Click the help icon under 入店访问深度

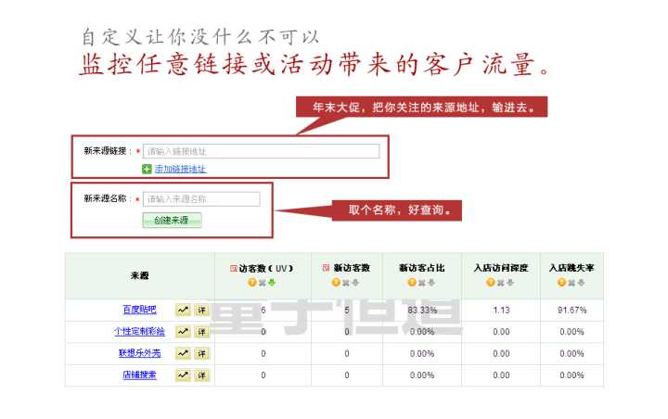tap(491, 283)
